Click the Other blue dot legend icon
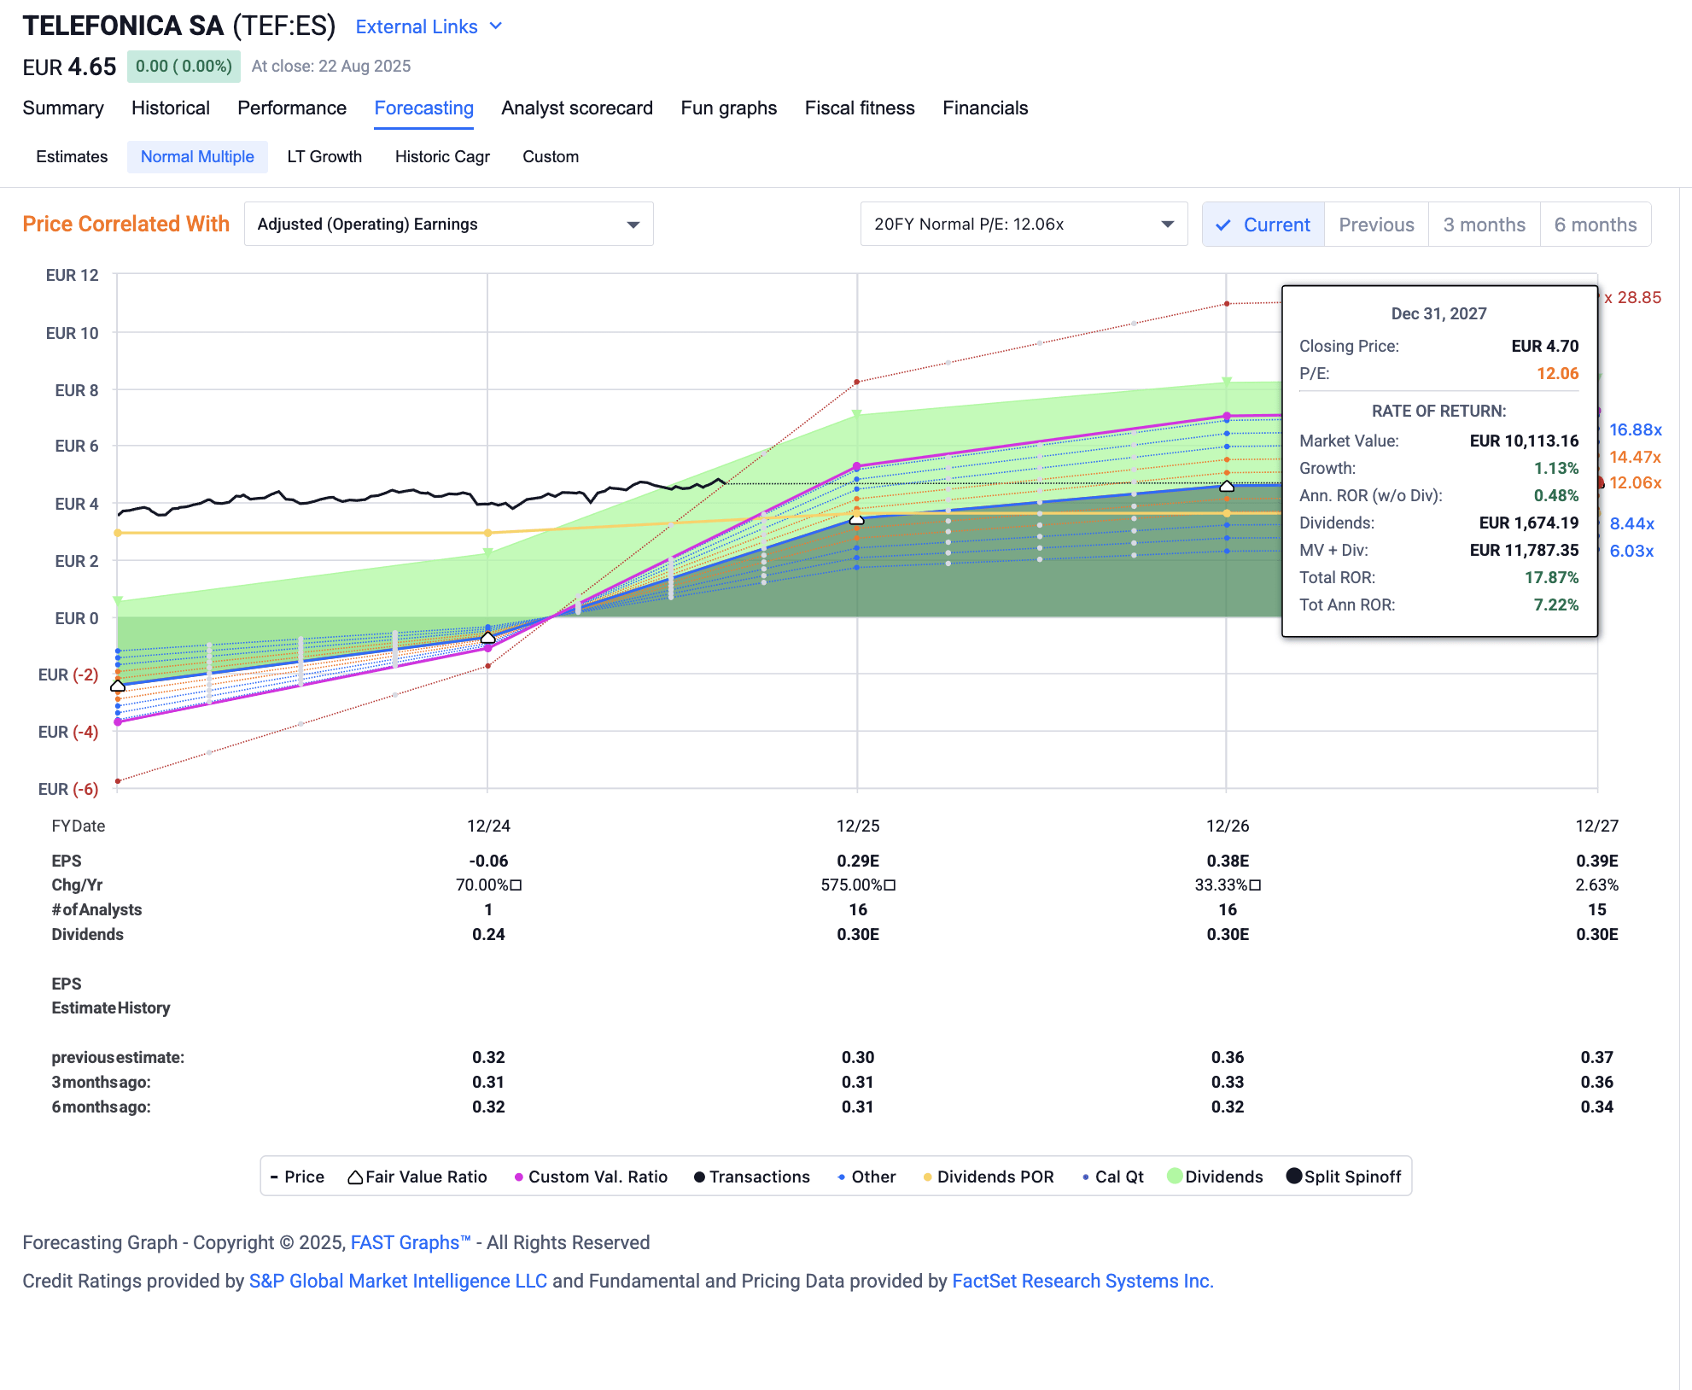This screenshot has width=1692, height=1390. pyautogui.click(x=842, y=1176)
